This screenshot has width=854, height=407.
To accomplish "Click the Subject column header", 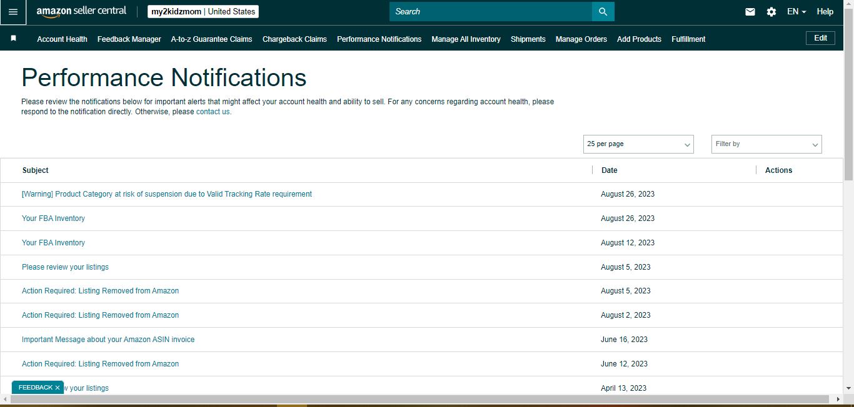I will coord(36,170).
